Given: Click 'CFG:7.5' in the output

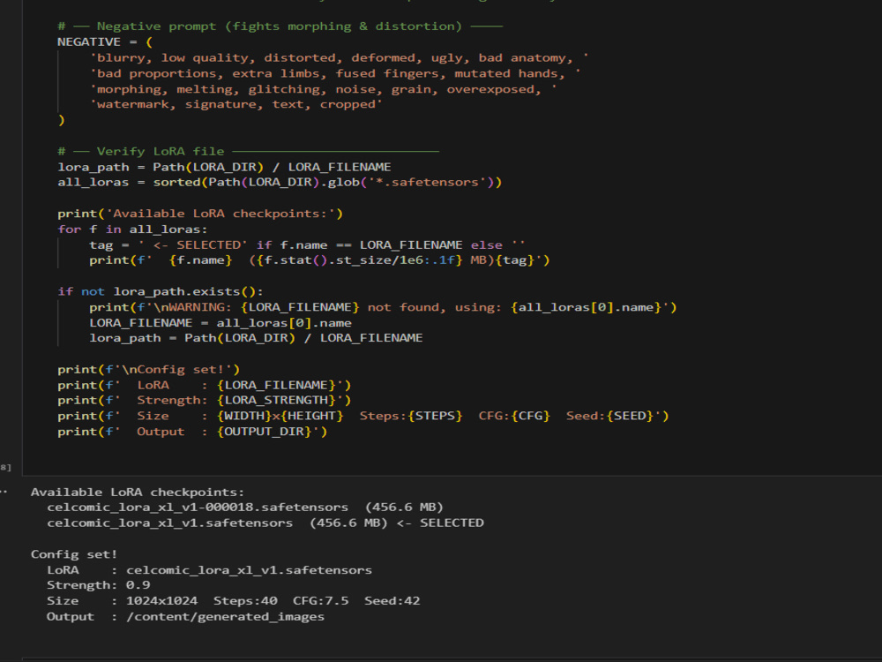Looking at the screenshot, I should [321, 601].
